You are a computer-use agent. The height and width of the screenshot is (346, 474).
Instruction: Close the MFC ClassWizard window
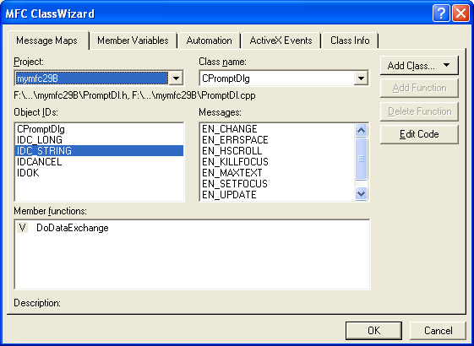[460, 14]
